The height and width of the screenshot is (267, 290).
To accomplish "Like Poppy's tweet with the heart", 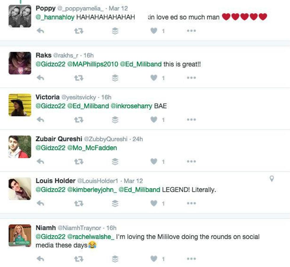I will click(x=154, y=31).
